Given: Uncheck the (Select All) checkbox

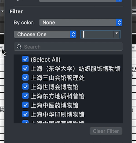Looking at the screenshot, I should pos(25,59).
